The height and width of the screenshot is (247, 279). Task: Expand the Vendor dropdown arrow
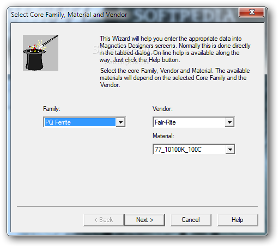tap(229, 122)
